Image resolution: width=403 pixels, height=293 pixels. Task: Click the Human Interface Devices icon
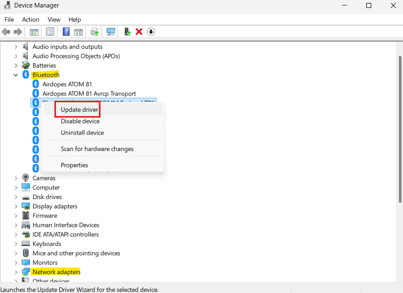(x=26, y=225)
